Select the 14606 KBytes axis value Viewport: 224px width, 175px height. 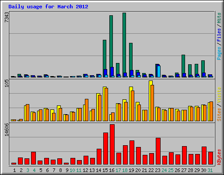pyautogui.click(x=7, y=130)
